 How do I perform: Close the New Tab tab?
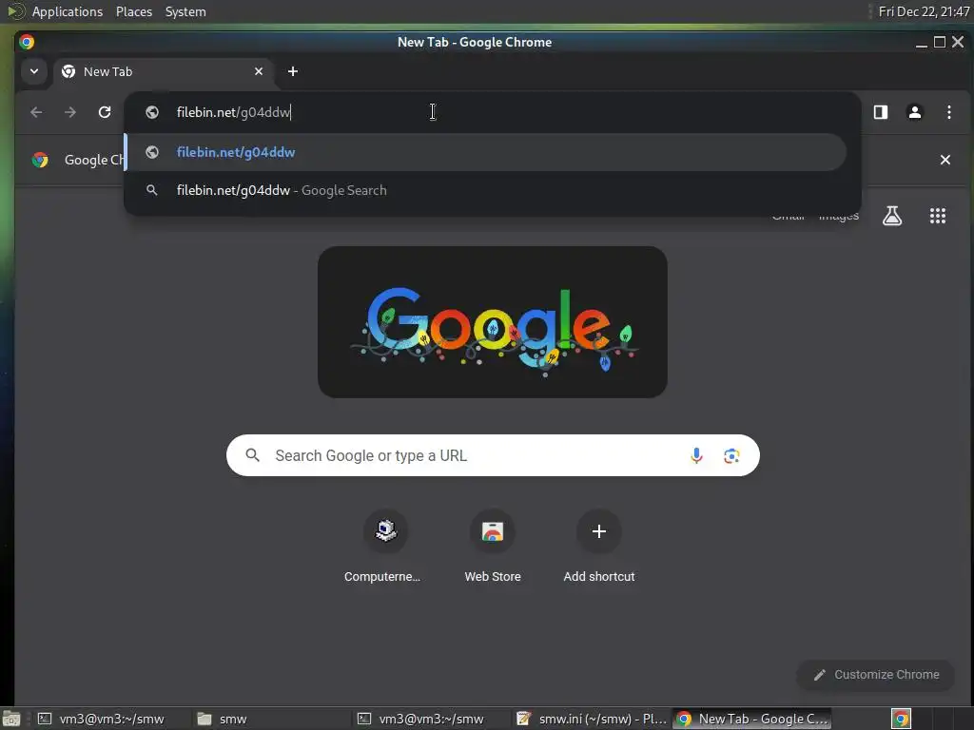pyautogui.click(x=259, y=71)
